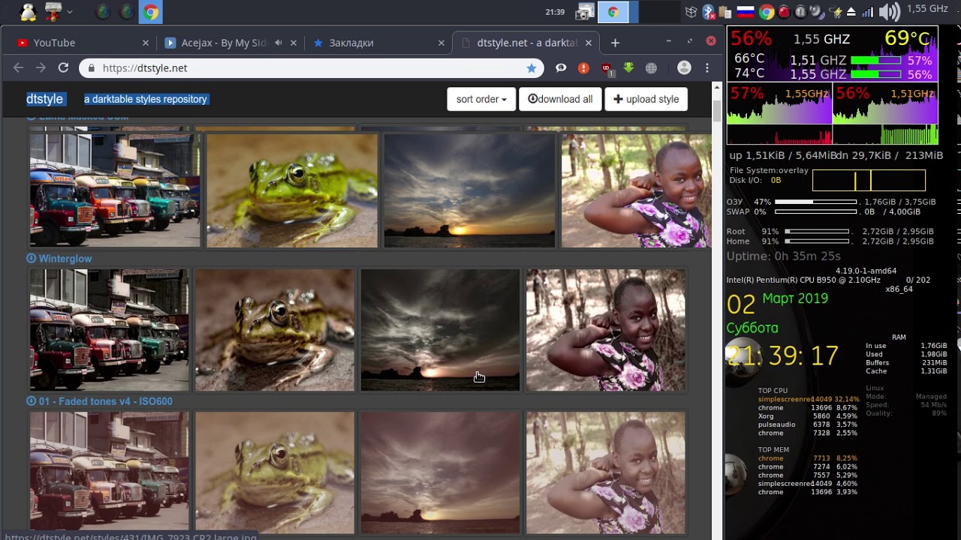Screen dimensions: 961x540
Task: Open the uBlock Origin extension
Action: click(x=607, y=68)
